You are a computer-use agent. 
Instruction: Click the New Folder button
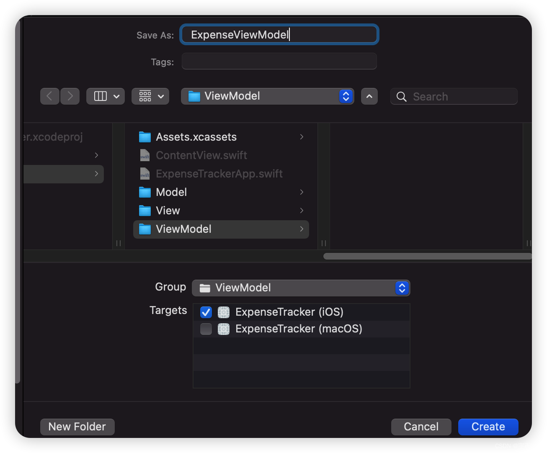click(77, 427)
